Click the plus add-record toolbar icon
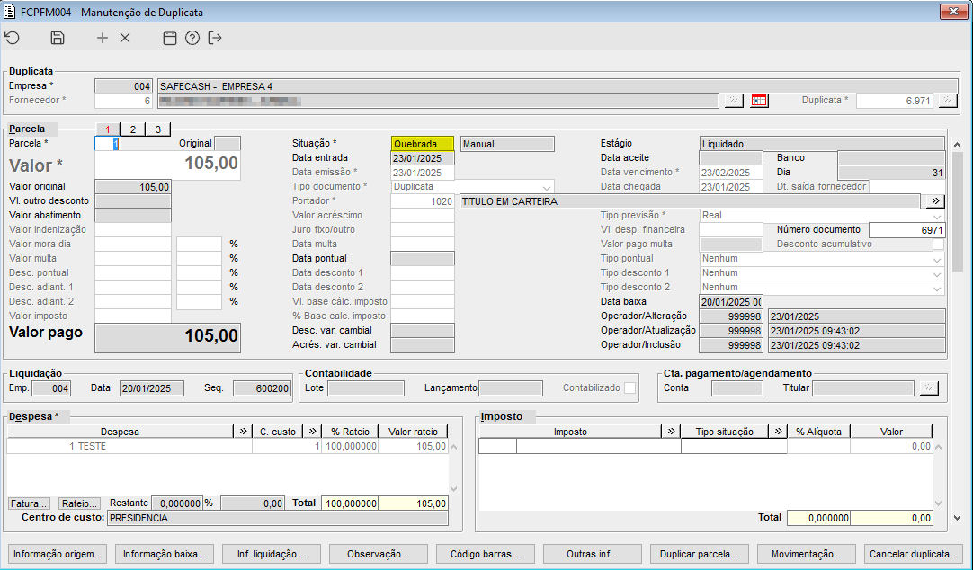Screen dimensions: 973x570 (x=103, y=38)
